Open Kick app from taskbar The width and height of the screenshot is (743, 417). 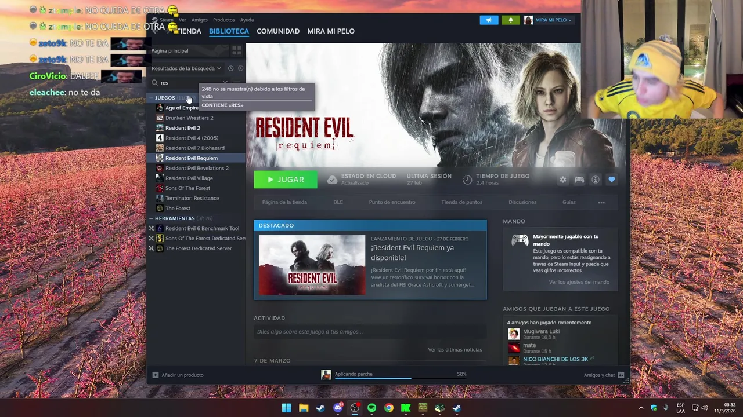pyautogui.click(x=406, y=408)
